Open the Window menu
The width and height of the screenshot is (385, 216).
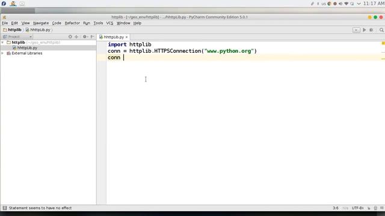point(123,23)
